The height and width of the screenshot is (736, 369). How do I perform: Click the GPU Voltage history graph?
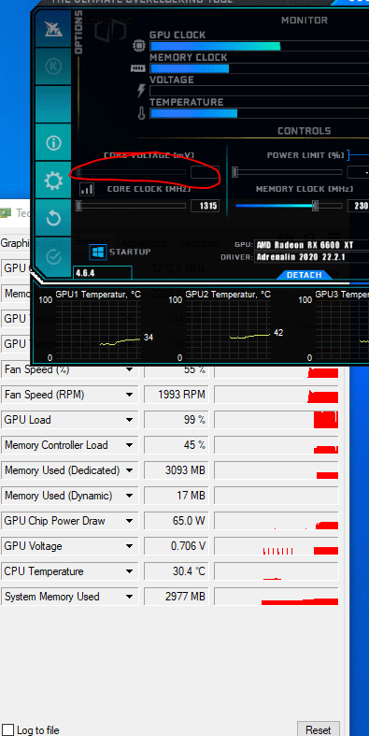277,547
